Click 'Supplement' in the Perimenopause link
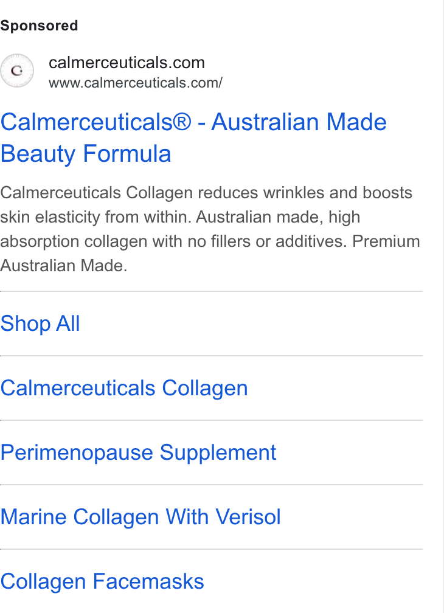Screen dimensions: 444x613 tap(218, 452)
